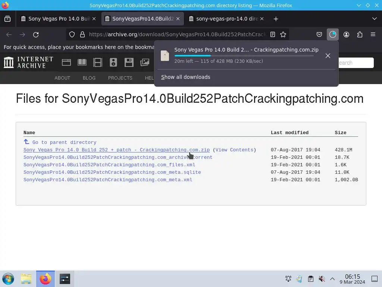
Task: Unmute the volume tray icon
Action: pyautogui.click(x=322, y=278)
